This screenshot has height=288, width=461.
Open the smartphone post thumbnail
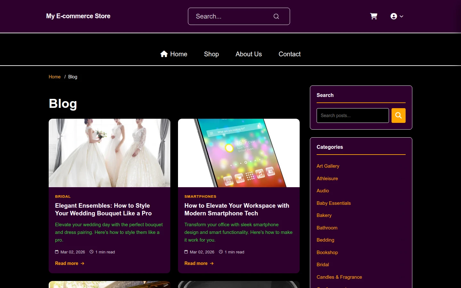[239, 153]
